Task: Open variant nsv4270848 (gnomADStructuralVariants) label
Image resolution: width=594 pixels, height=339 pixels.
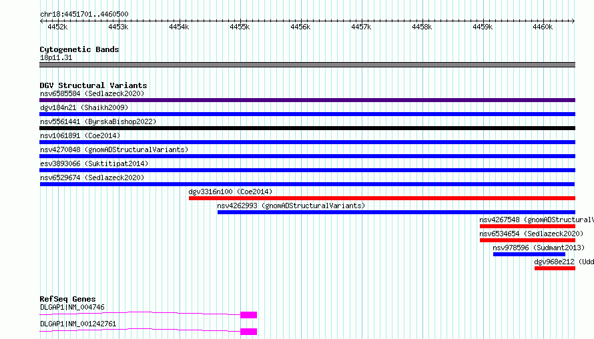Action: point(114,149)
